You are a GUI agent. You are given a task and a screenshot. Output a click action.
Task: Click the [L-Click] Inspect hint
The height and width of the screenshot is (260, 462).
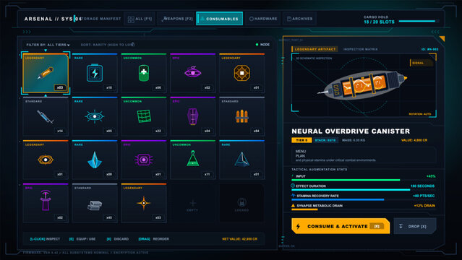[45, 239]
